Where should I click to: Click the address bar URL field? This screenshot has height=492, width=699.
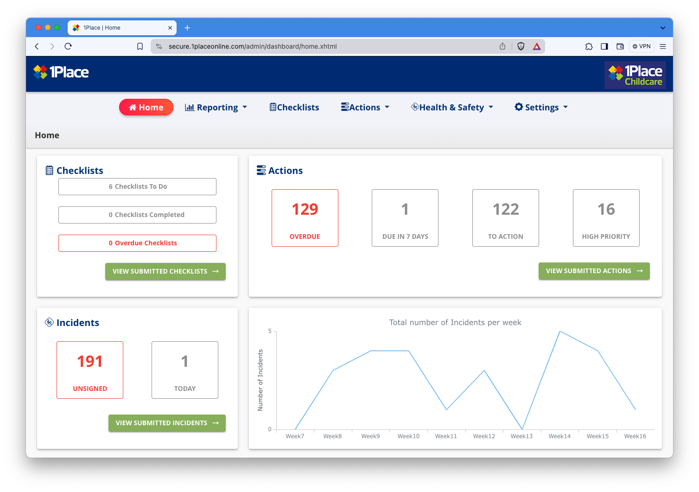[324, 46]
